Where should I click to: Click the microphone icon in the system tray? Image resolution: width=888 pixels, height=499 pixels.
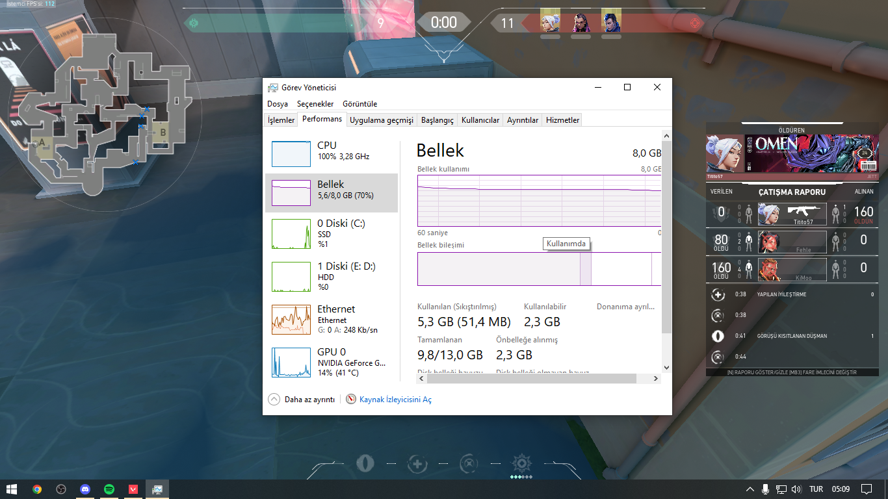tap(766, 489)
